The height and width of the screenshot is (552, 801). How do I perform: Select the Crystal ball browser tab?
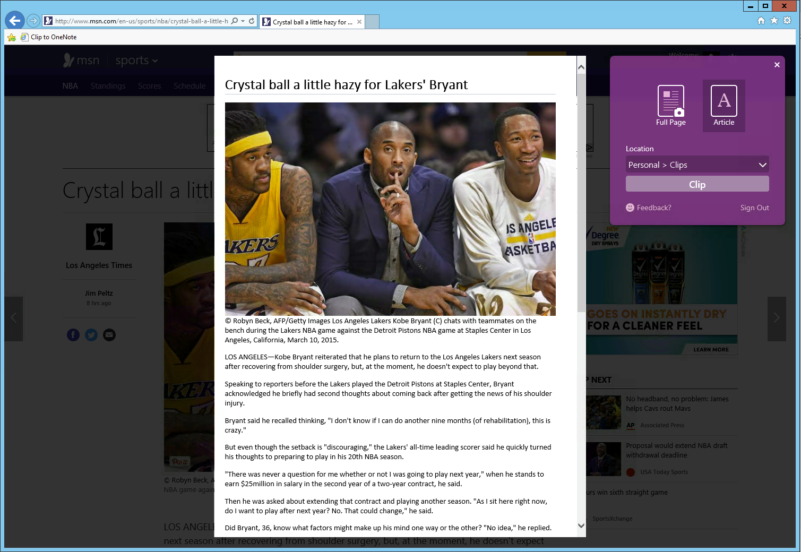[311, 22]
